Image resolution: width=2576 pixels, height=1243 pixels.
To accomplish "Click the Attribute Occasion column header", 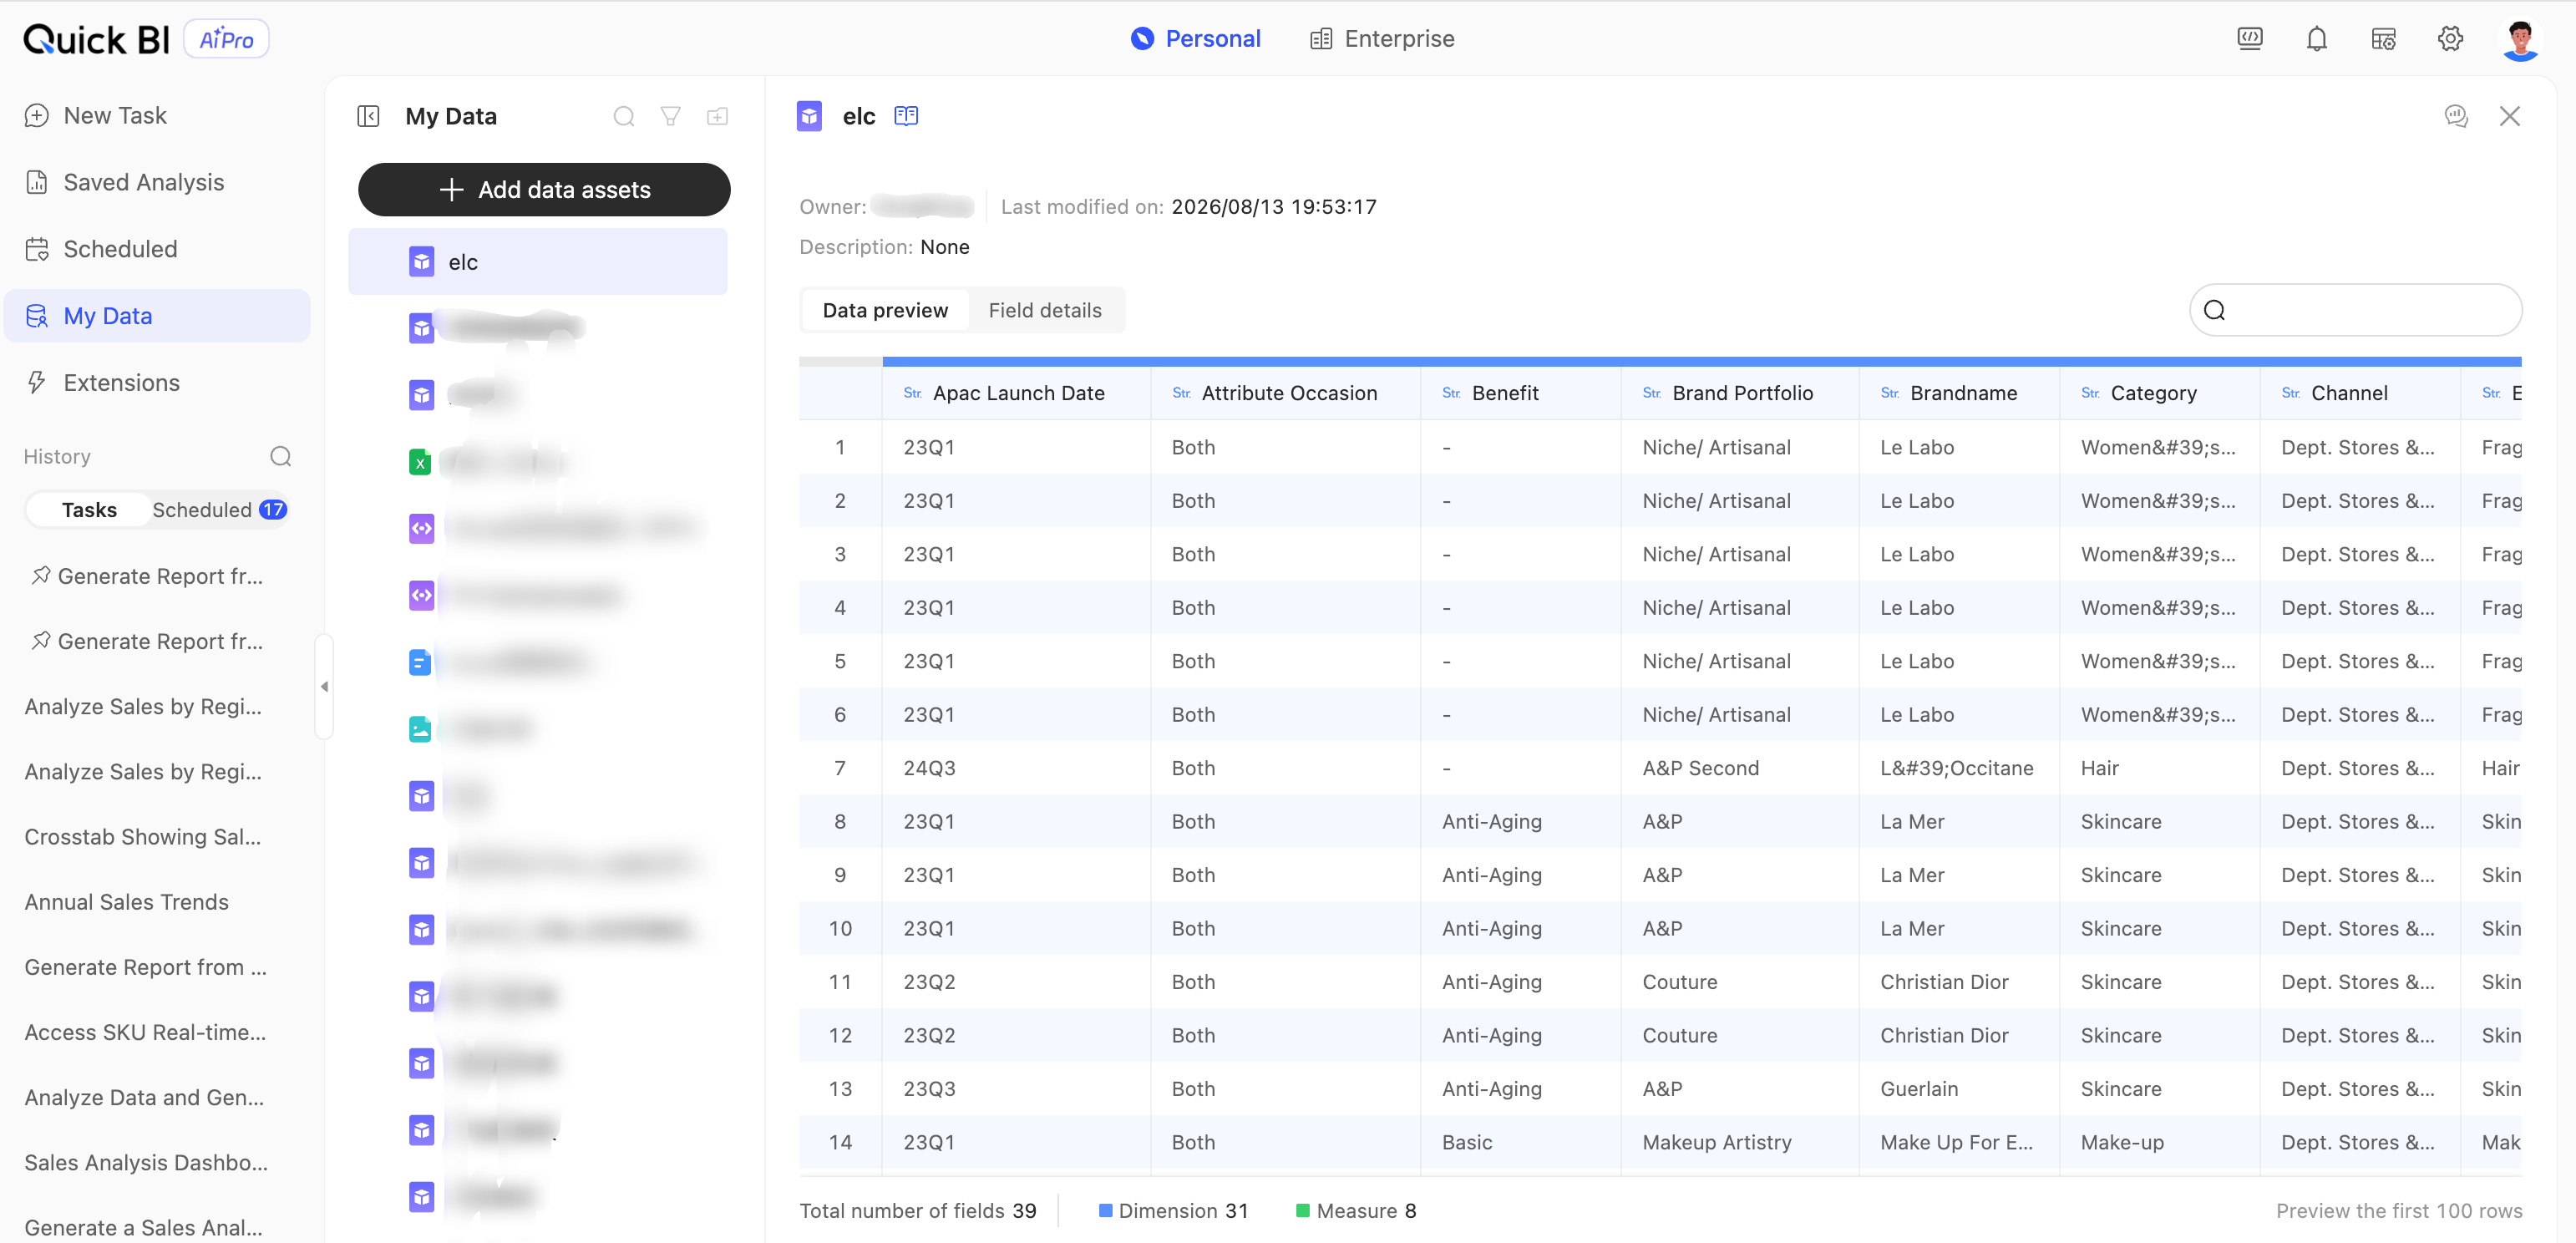I will pyautogui.click(x=1285, y=394).
